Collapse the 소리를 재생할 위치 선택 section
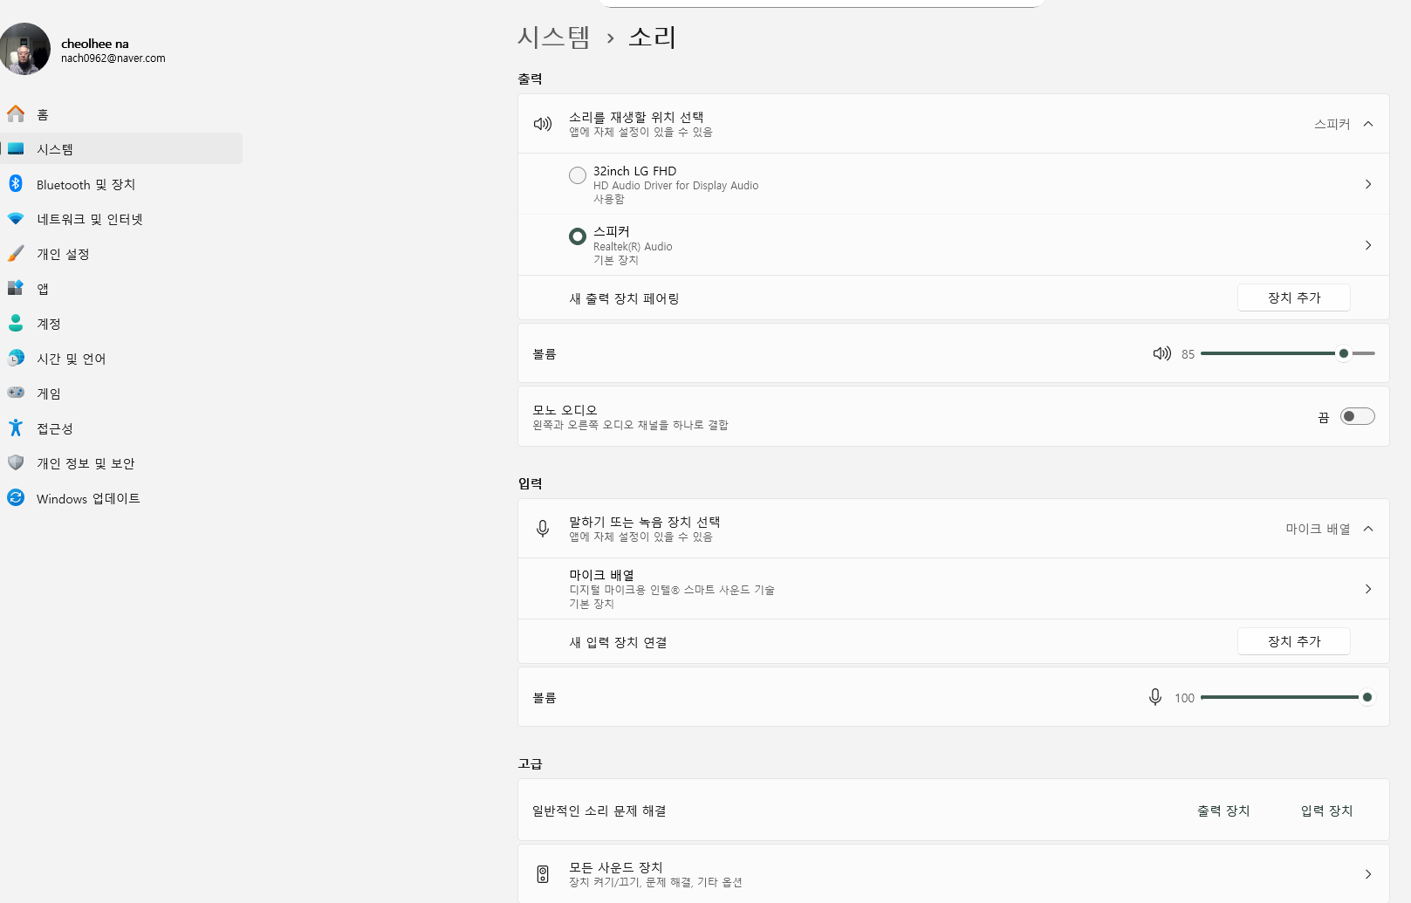Image resolution: width=1411 pixels, height=903 pixels. 1368,124
